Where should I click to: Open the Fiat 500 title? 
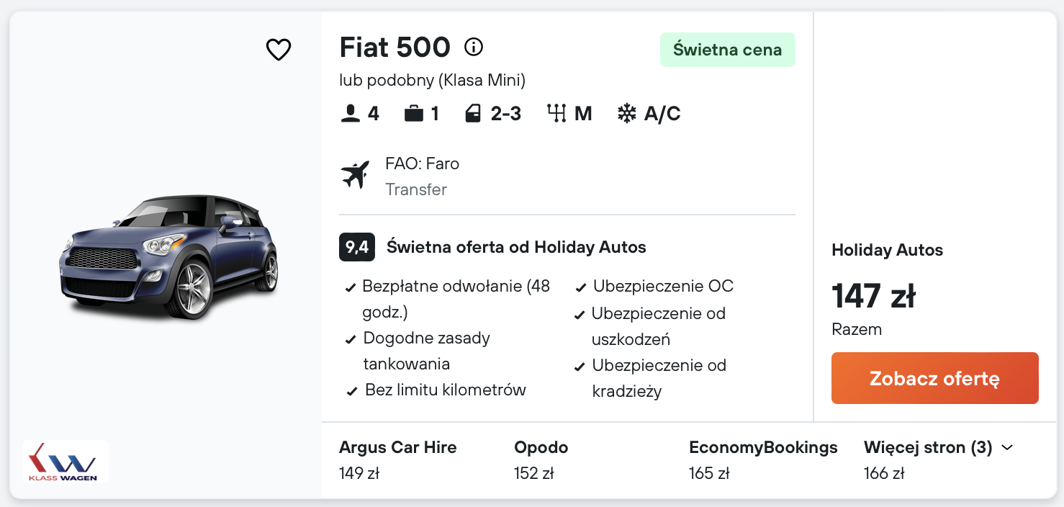click(x=395, y=48)
